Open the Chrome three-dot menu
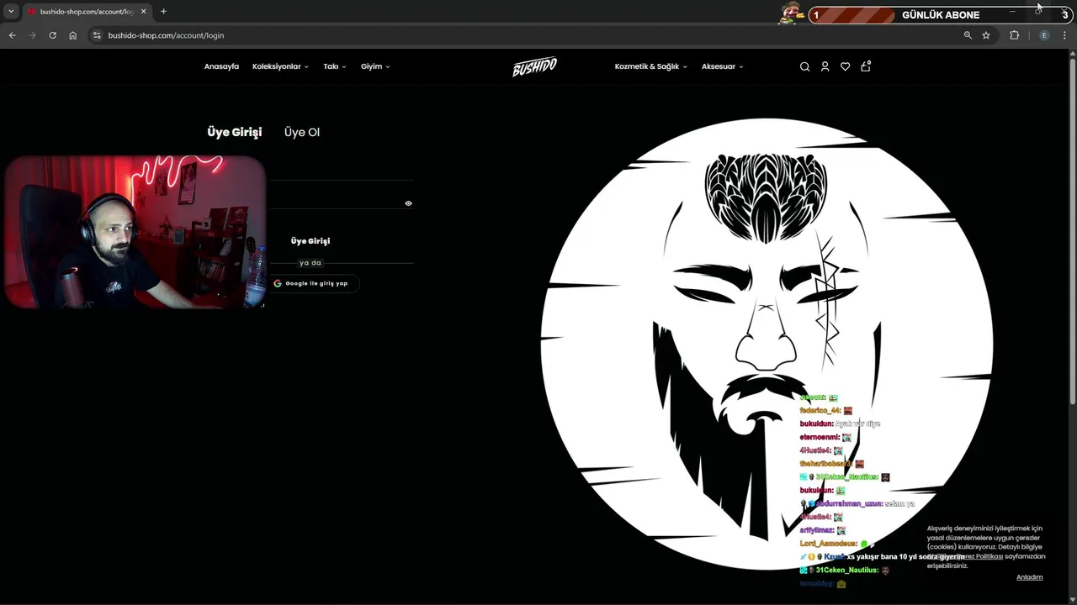 tap(1065, 35)
